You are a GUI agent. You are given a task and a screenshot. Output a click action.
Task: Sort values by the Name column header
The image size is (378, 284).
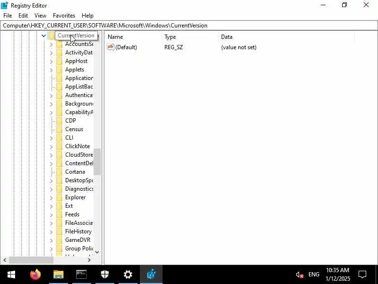(x=133, y=37)
